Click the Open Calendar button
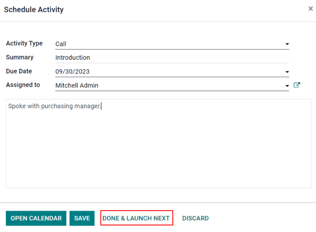Viewport: 316px width, 232px height. (36, 218)
